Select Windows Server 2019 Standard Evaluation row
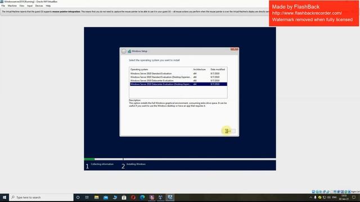Screen dimensions: 360x202 click(x=178, y=74)
